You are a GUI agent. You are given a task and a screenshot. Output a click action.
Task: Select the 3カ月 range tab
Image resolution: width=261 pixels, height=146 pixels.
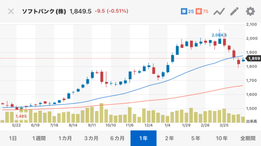[91, 138]
